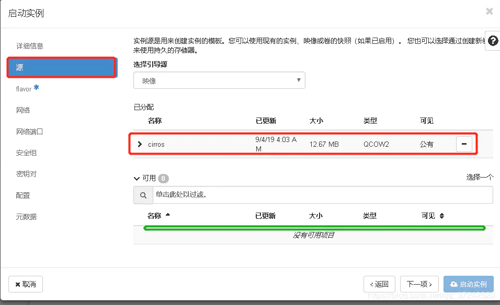The height and width of the screenshot is (305, 500).
Task: Click the 12.67 MB size value
Action: click(324, 144)
